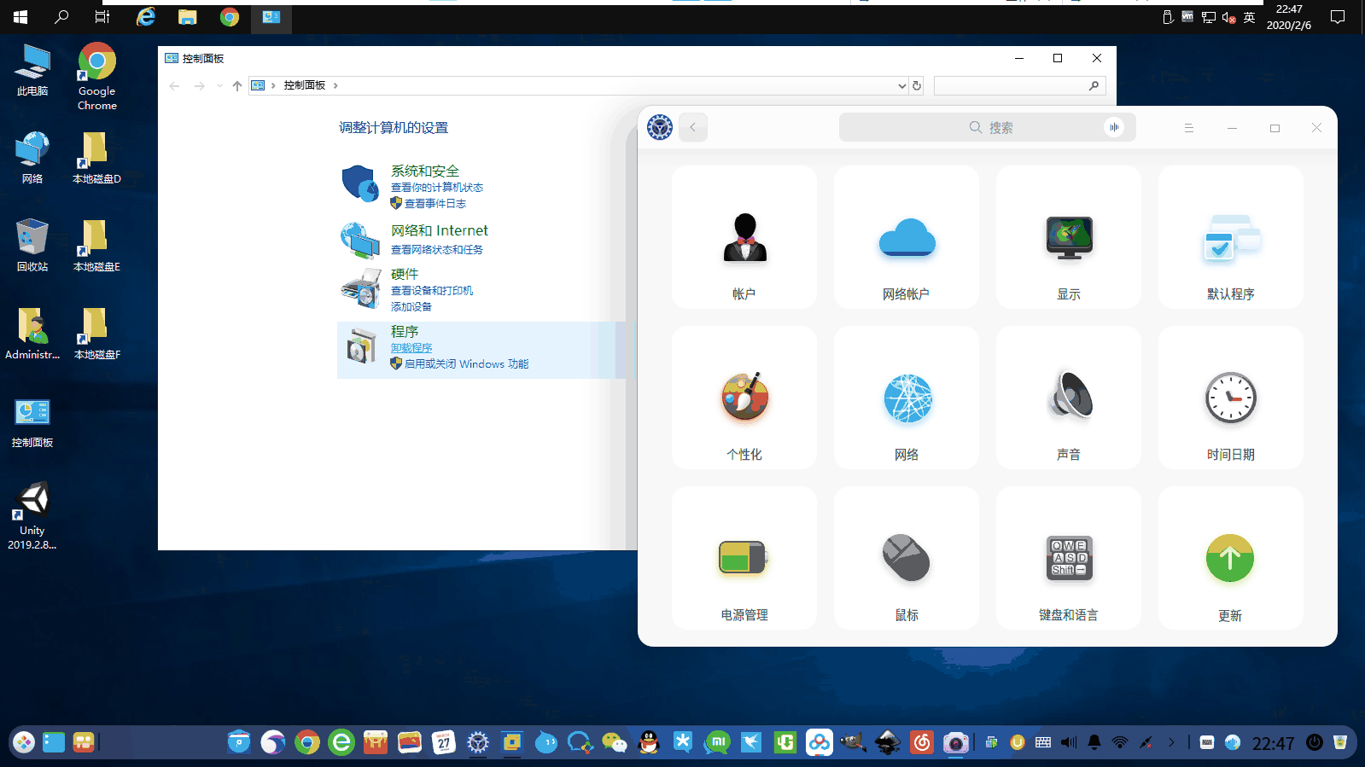Open the 更新 update tile

[x=1230, y=558]
